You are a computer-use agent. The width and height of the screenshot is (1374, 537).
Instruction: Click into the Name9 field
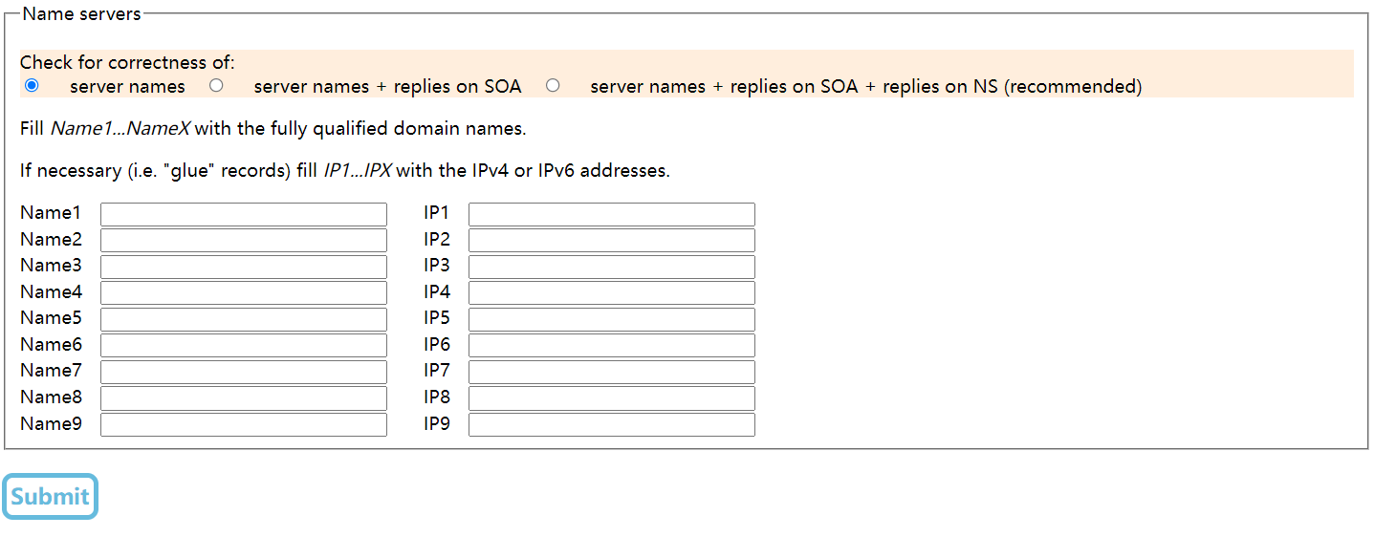click(244, 424)
